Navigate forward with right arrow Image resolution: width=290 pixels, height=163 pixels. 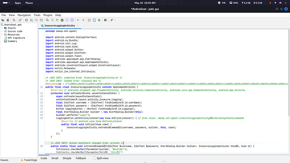pyautogui.click(x=83, y=20)
